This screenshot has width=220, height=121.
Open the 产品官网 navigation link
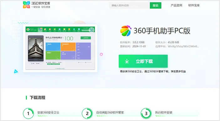coord(176,5)
